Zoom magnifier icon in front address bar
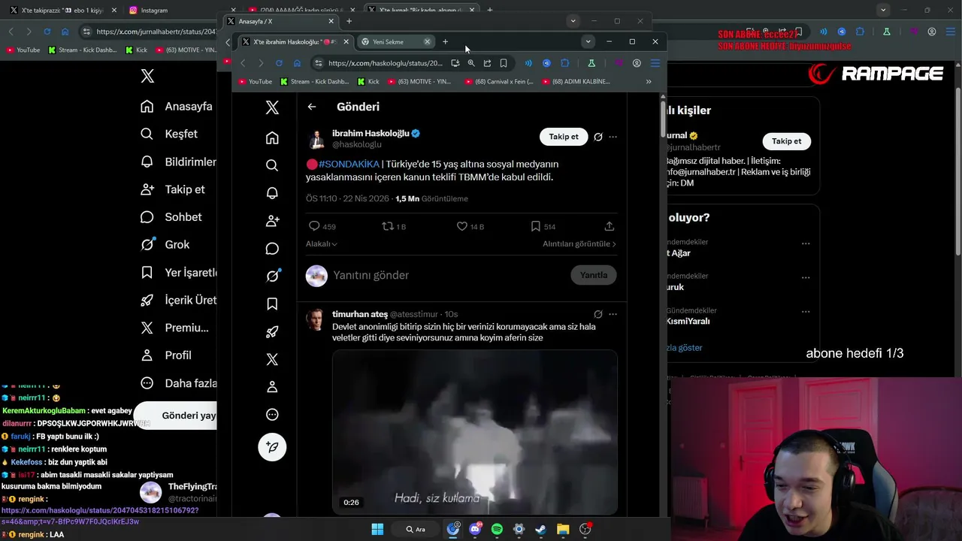 [471, 63]
